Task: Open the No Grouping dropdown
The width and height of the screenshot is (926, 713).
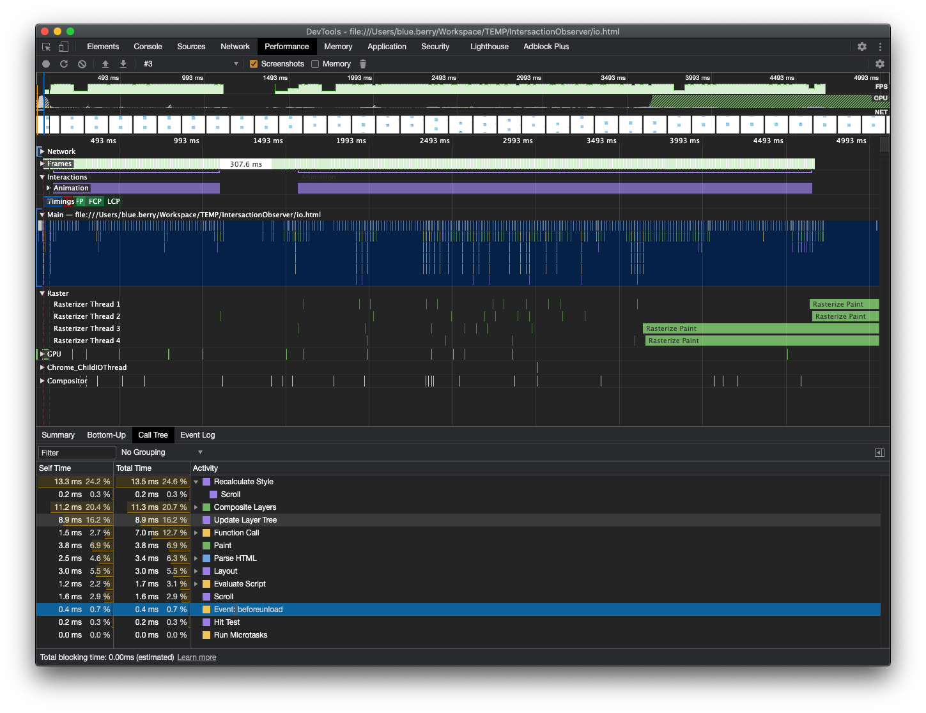Action: pyautogui.click(x=162, y=452)
